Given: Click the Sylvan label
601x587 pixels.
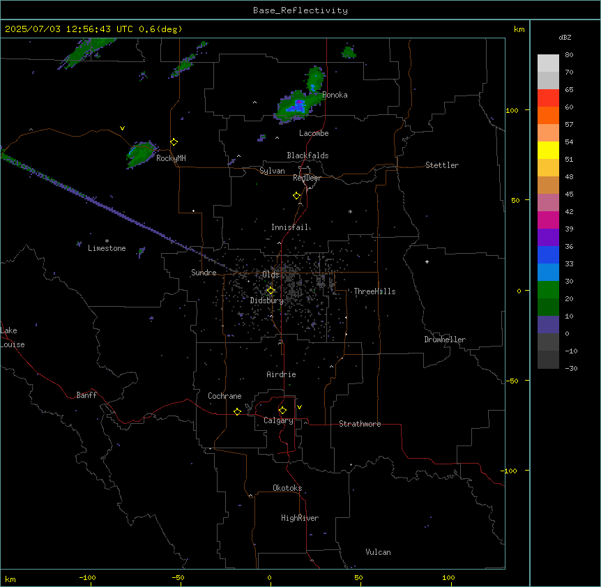Looking at the screenshot, I should click(x=272, y=171).
